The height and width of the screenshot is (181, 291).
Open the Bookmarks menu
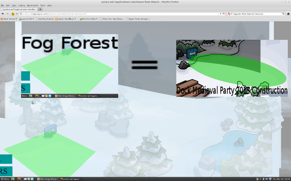pos(33,5)
